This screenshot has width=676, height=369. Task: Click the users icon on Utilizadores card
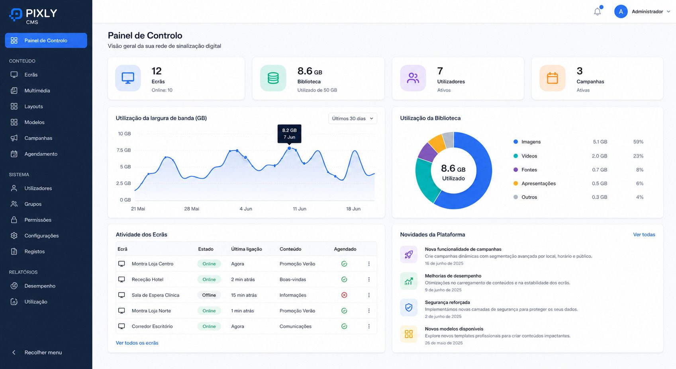(413, 78)
